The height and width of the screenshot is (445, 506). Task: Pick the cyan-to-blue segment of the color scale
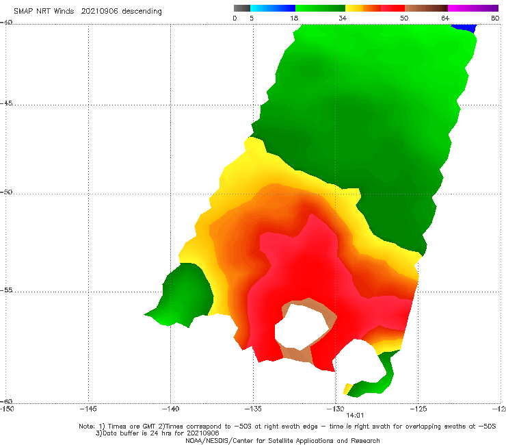pyautogui.click(x=273, y=8)
